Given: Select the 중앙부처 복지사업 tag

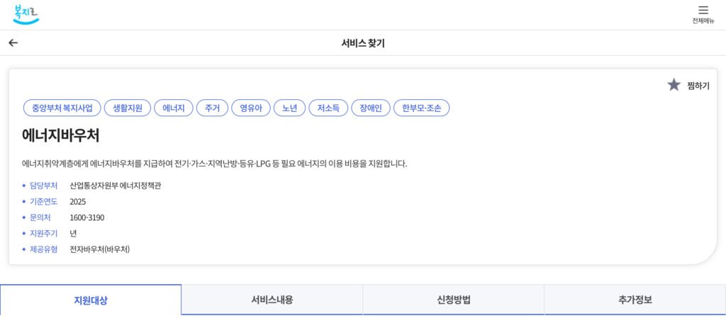Looking at the screenshot, I should pyautogui.click(x=62, y=108).
